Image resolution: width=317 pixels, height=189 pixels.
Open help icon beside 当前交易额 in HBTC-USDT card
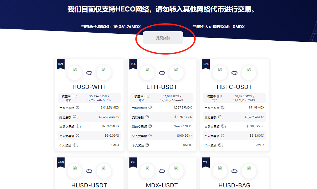(x=223, y=126)
